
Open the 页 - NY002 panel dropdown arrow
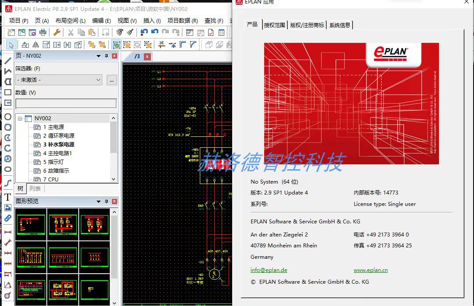pyautogui.click(x=98, y=56)
